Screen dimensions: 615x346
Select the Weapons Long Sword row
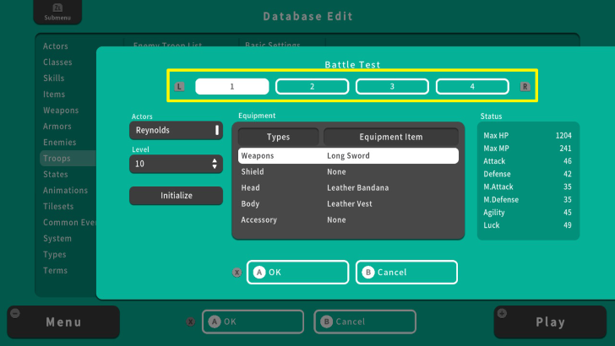point(347,156)
